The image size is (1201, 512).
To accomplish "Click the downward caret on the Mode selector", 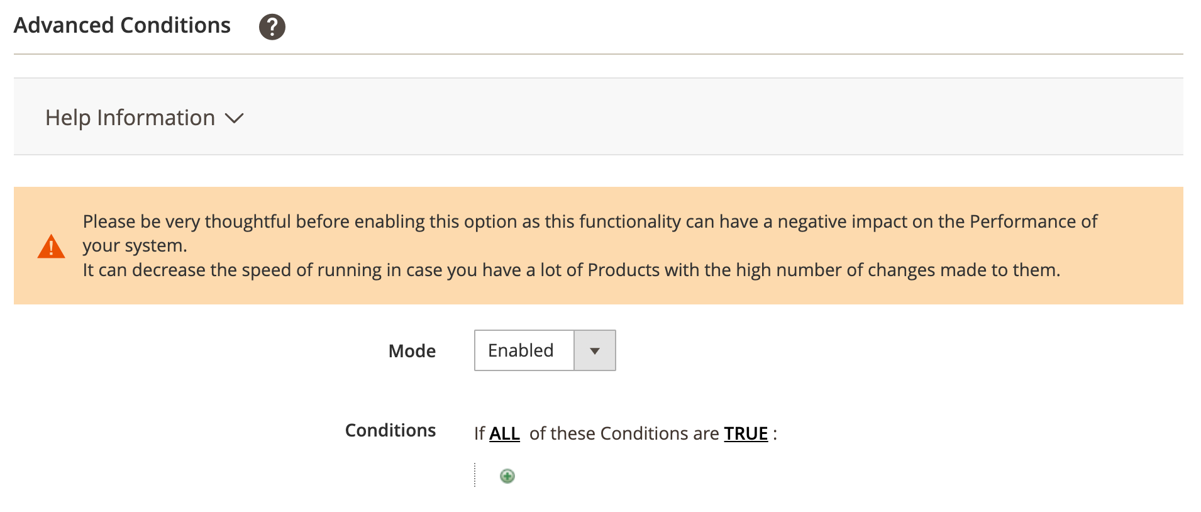I will coord(594,350).
